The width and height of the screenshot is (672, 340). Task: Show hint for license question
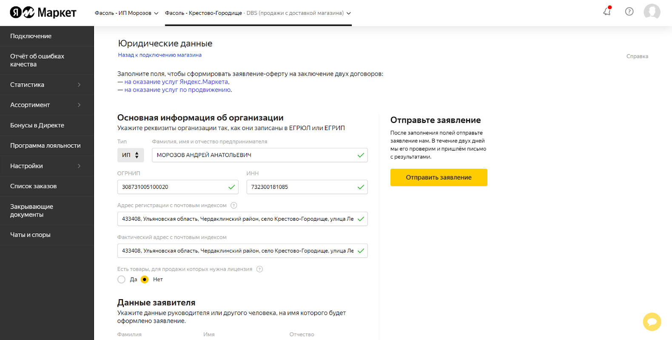(259, 269)
